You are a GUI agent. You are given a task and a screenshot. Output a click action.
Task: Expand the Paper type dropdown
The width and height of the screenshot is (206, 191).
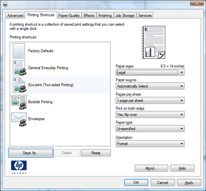click(150, 129)
